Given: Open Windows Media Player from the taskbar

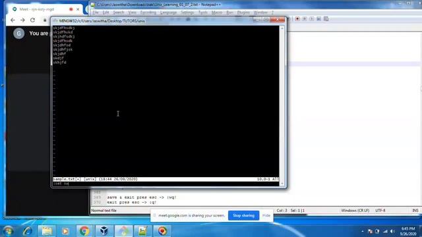Looking at the screenshot, I should coord(65,231).
